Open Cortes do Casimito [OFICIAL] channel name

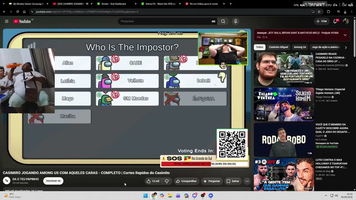click(x=330, y=65)
